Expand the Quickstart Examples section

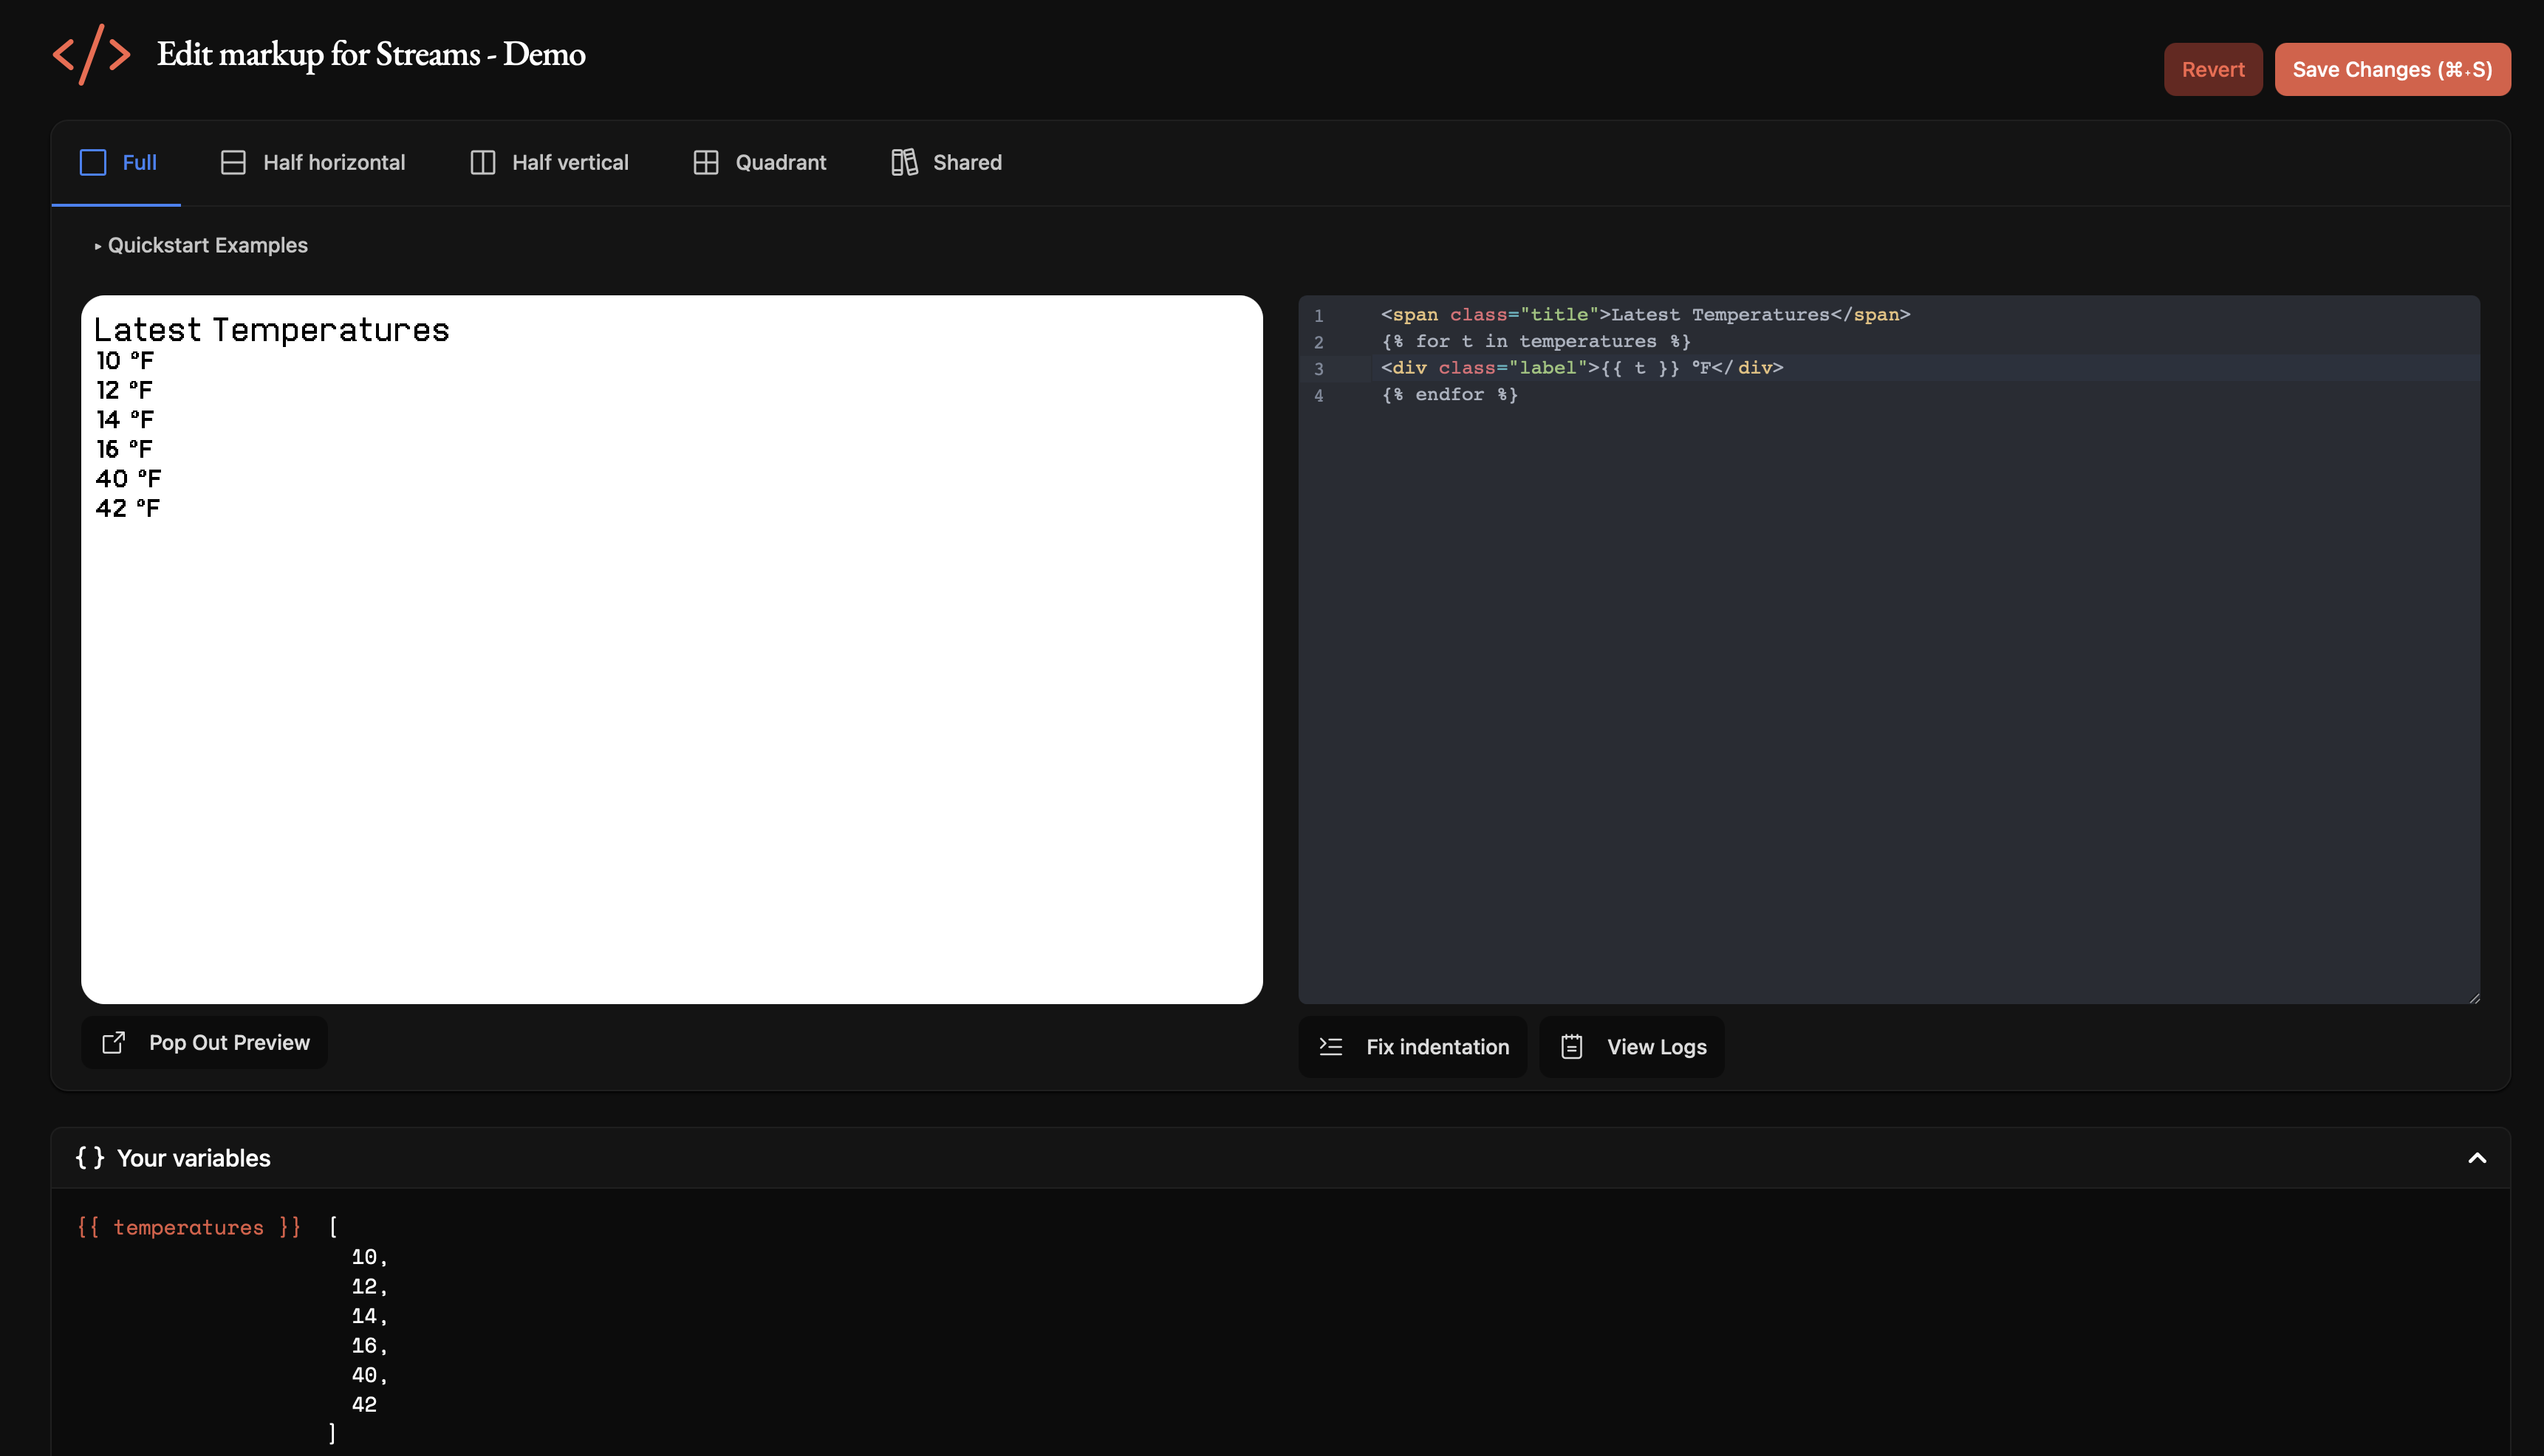coord(200,245)
